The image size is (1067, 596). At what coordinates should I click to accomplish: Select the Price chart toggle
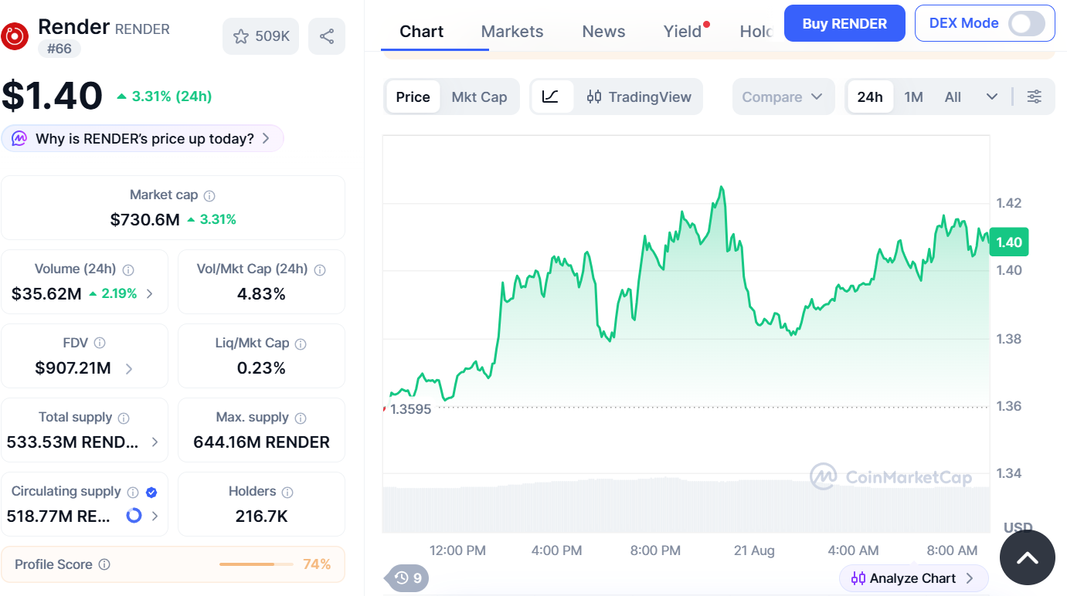click(x=413, y=97)
